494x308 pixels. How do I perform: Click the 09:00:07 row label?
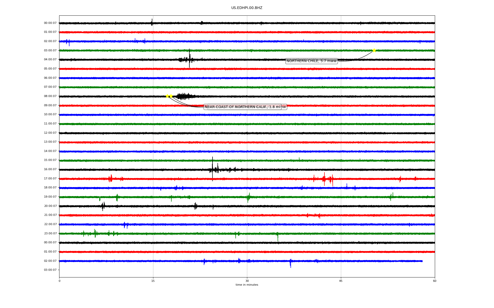point(50,105)
